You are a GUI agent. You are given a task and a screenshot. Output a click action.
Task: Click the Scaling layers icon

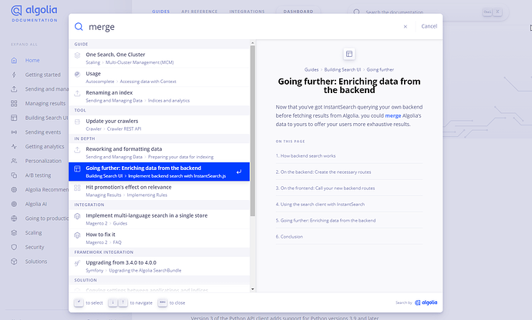[x=14, y=232]
